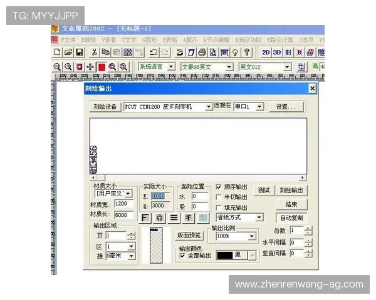Viewport: 376px width, 300px height.
Task: Click the mirror output icon beside F
Action: [x=159, y=218]
